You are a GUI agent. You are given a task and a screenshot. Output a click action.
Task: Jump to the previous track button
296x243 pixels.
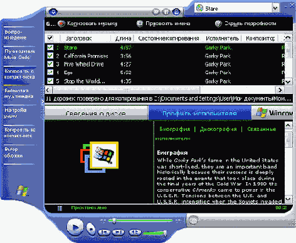click(104, 232)
